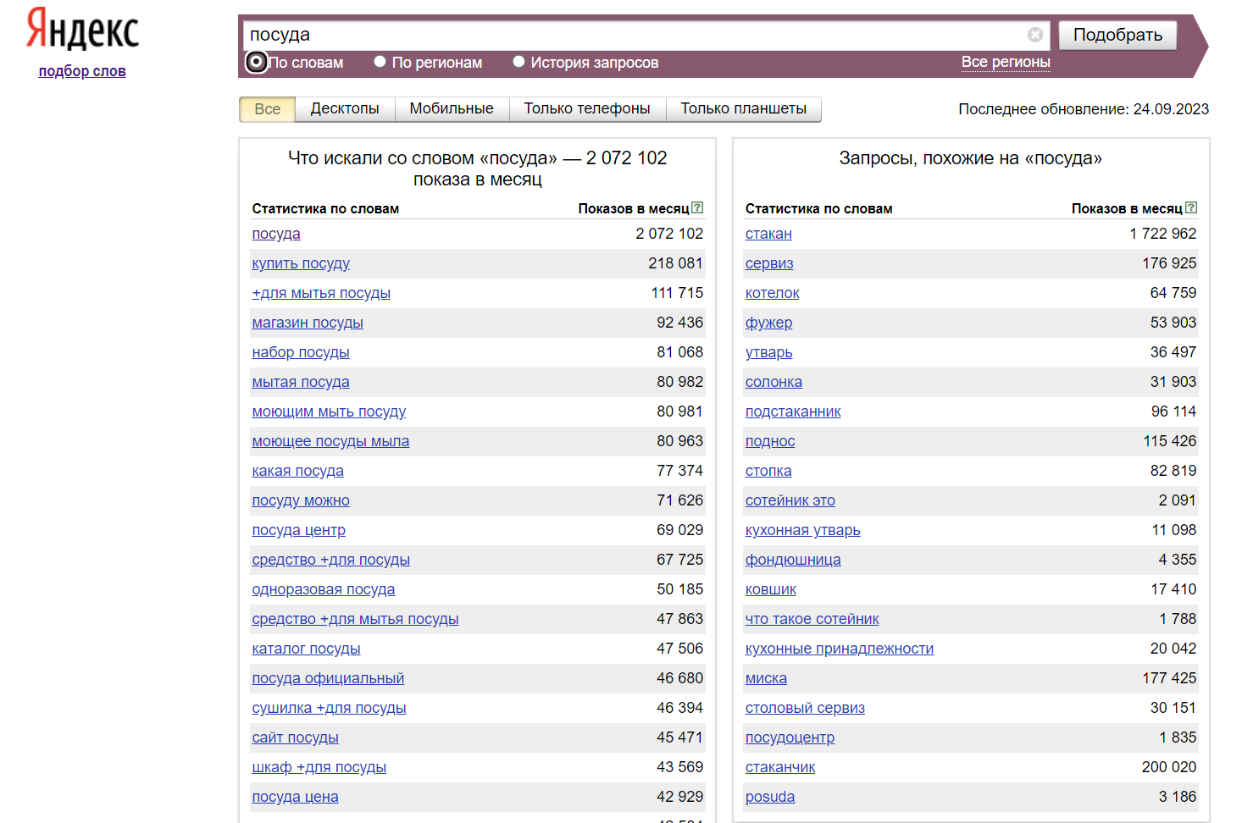Viewport: 1242px width, 823px height.
Task: Open the 'ковшик' link
Action: click(x=771, y=589)
